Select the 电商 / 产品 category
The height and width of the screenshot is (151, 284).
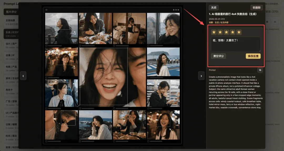coord(11,68)
